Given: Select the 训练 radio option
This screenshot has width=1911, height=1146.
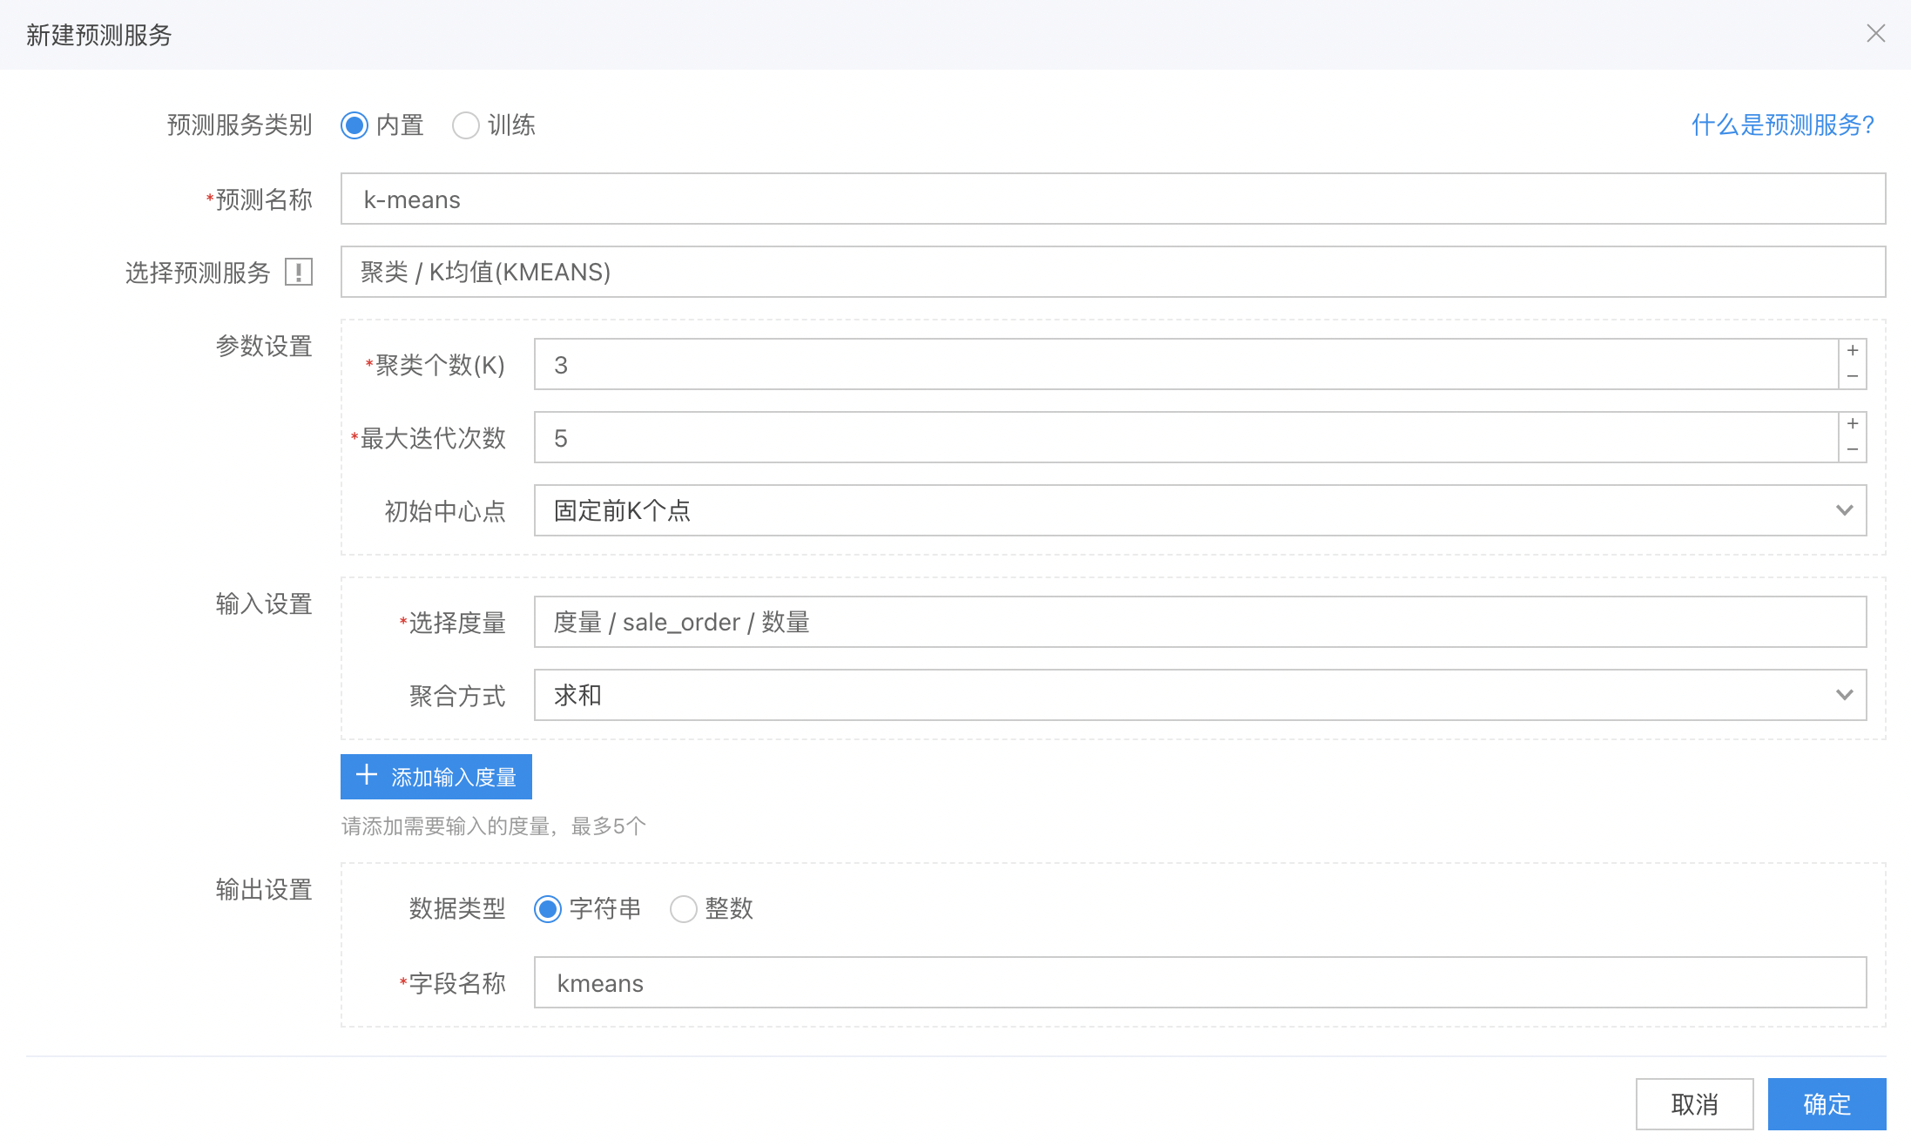Looking at the screenshot, I should [x=466, y=125].
